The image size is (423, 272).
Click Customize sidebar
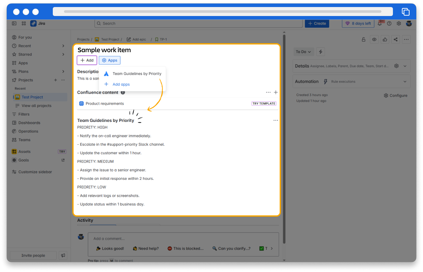(35, 172)
